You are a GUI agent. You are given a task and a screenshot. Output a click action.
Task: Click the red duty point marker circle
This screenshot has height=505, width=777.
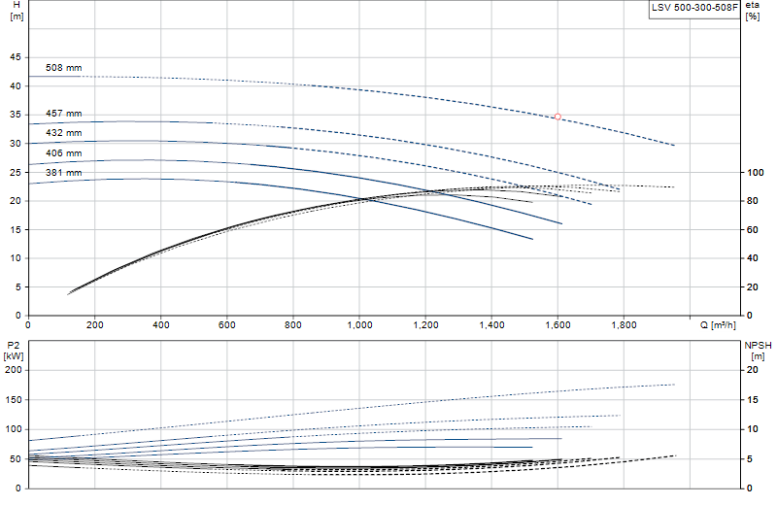pyautogui.click(x=557, y=117)
